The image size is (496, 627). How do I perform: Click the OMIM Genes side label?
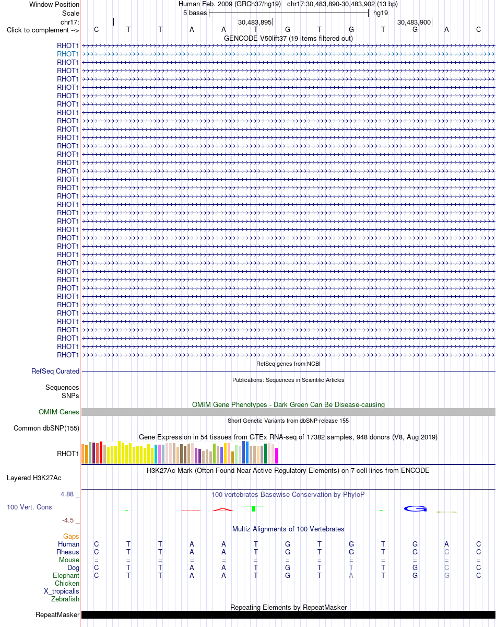click(x=59, y=412)
